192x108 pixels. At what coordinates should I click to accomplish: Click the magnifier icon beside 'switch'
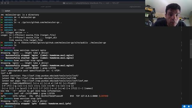click(x=3, y=11)
